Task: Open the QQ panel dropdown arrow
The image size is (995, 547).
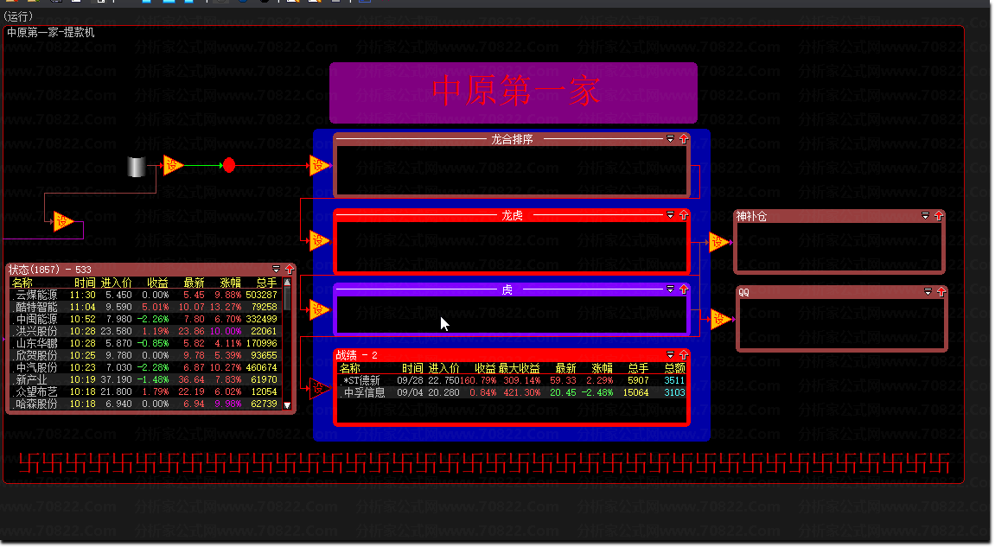Action: tap(928, 292)
